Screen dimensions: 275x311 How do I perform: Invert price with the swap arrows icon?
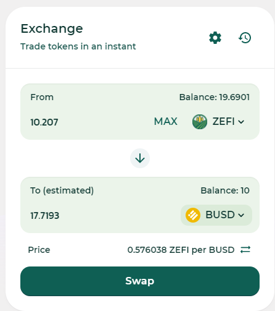(x=245, y=250)
